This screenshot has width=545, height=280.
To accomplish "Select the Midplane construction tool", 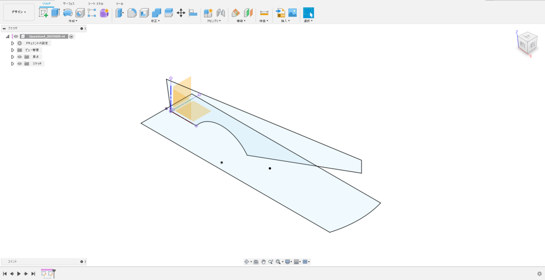I will pos(248,13).
